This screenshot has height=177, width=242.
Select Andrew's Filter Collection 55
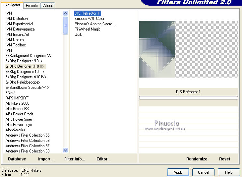pos(28,135)
